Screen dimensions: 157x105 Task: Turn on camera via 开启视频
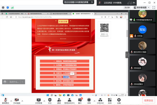[17, 101]
